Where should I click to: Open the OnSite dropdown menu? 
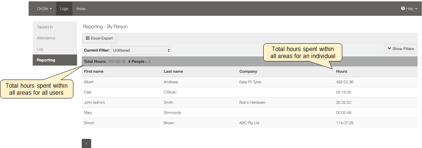pos(44,9)
